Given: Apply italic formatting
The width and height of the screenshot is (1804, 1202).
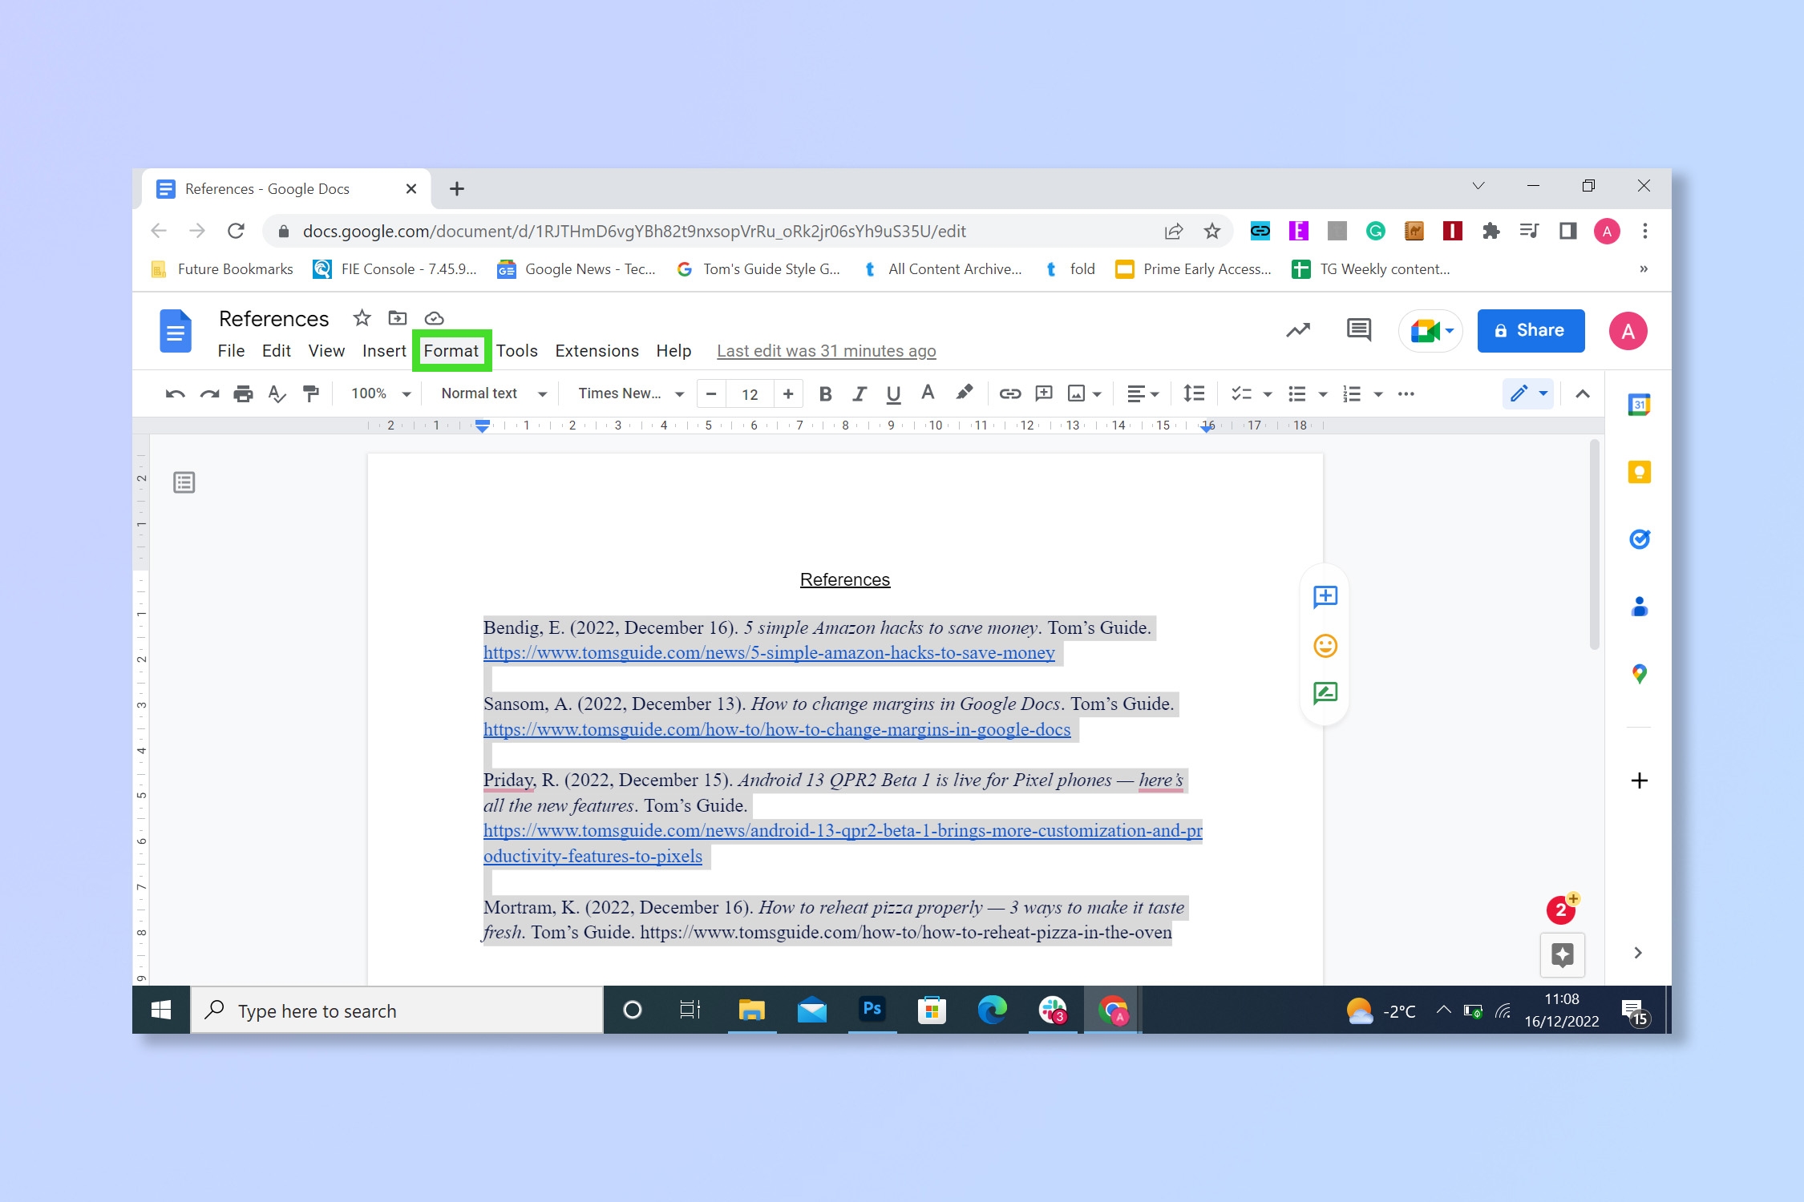Looking at the screenshot, I should [859, 393].
